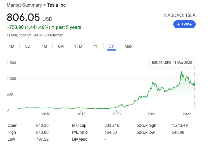Image resolution: width=209 pixels, height=145 pixels.
Task: Select the 1Y time range tab
Action: click(x=95, y=46)
